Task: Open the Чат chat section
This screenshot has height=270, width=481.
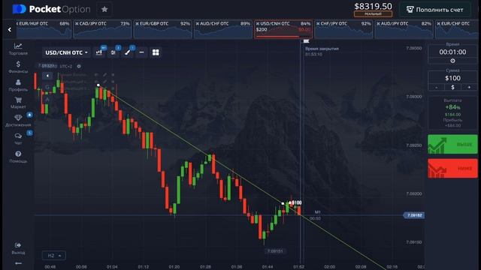Action: pos(18,138)
